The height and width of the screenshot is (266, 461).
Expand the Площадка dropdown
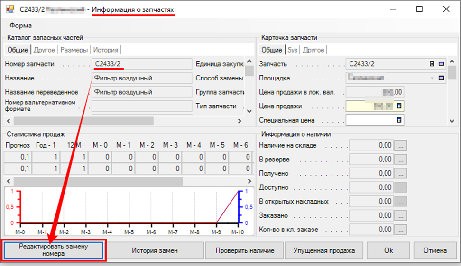[432, 78]
